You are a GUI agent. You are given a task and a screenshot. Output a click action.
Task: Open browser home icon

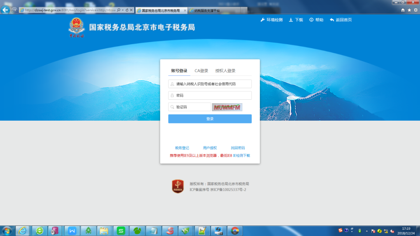tap(402, 10)
